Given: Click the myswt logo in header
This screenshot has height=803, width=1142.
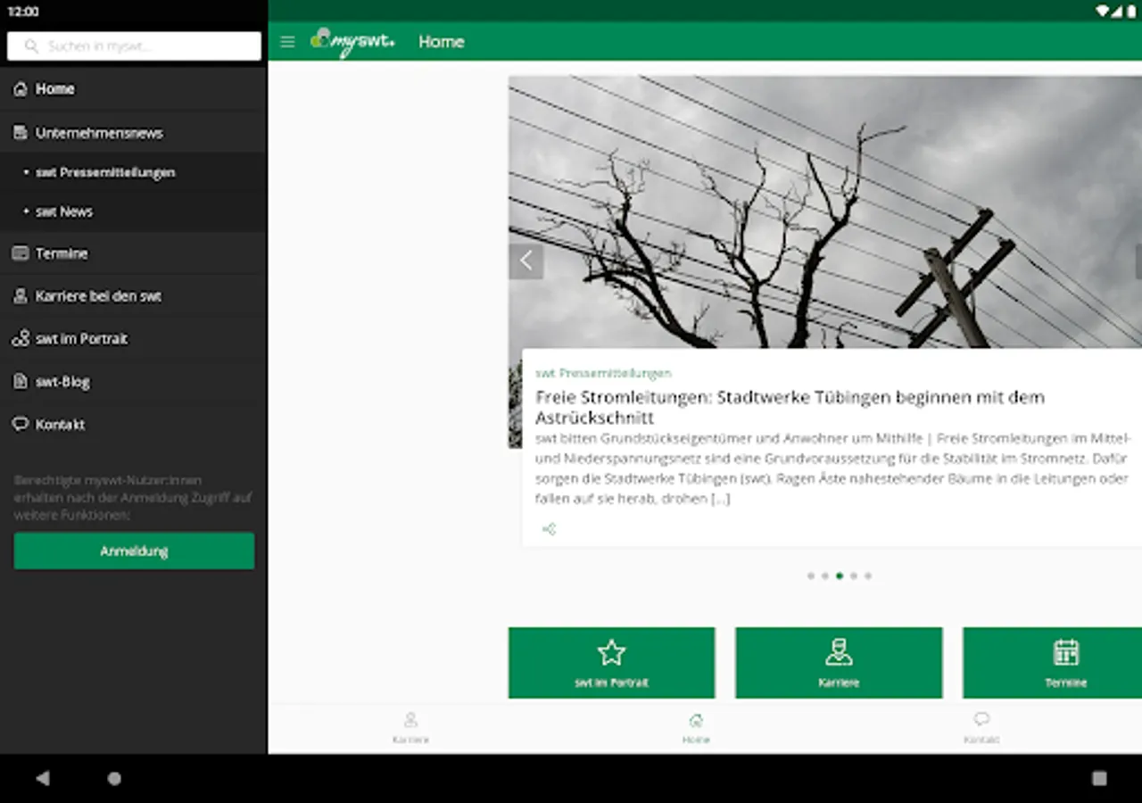Looking at the screenshot, I should (352, 41).
